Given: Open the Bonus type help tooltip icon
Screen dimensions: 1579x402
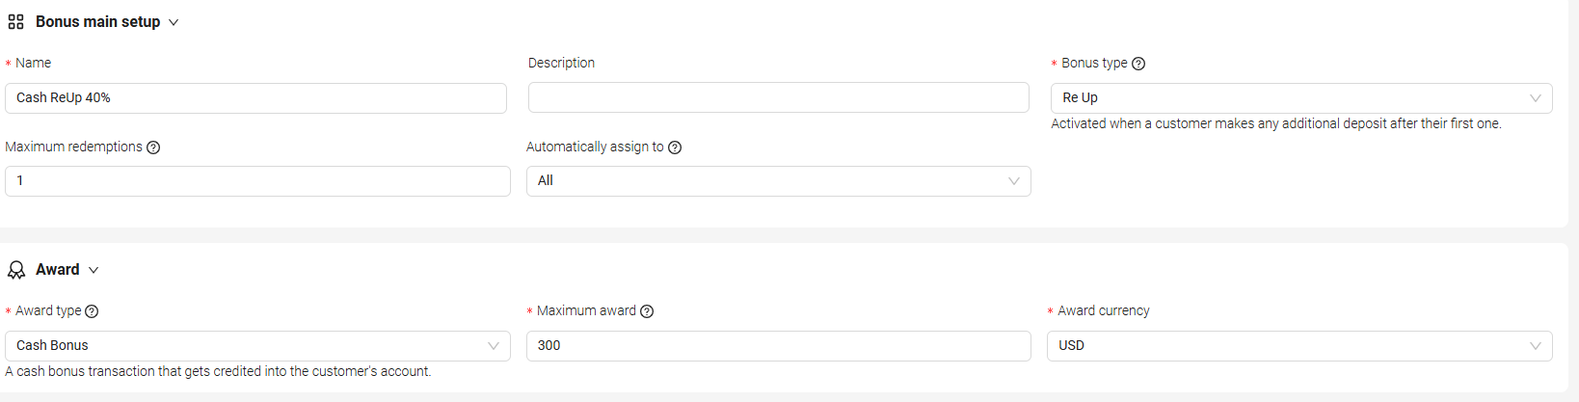Looking at the screenshot, I should click(1138, 64).
